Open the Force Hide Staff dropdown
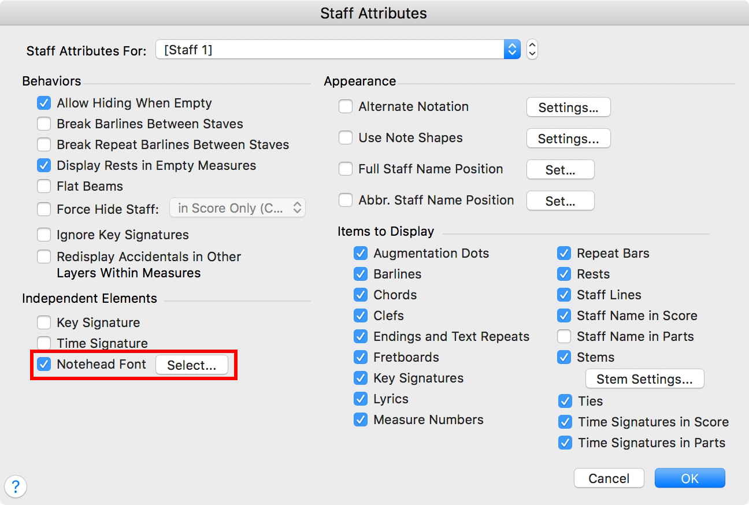Screen dimensions: 749x505 [237, 208]
